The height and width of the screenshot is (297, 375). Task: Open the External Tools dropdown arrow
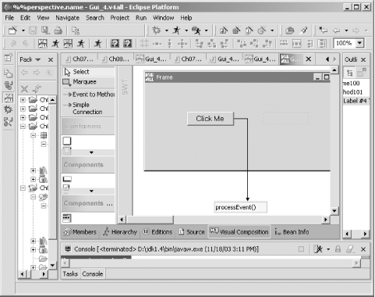tap(206, 30)
